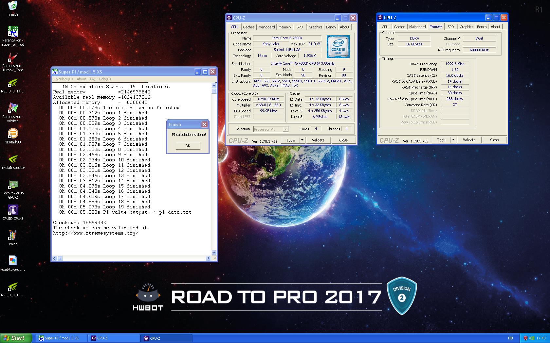The height and width of the screenshot is (343, 550).
Task: Select the first CPU-Z taskbar button
Action: click(114, 338)
